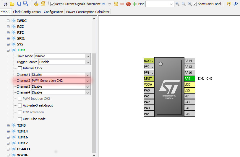Click the PA10 pin on the chip
240x157 pixels.
coord(189,73)
